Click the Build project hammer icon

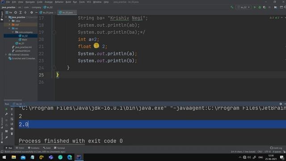coord(232,7)
